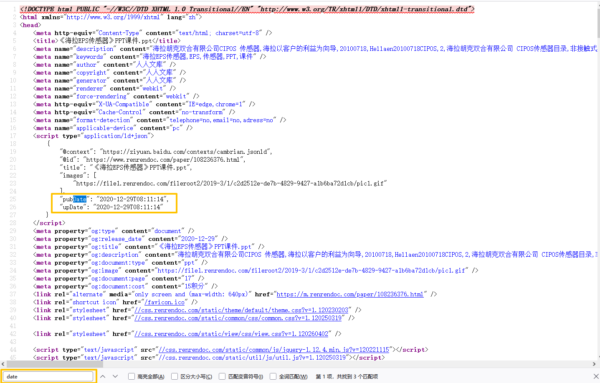This screenshot has height=383, width=600.
Task: Focus the find field containing "date"
Action: [48, 376]
